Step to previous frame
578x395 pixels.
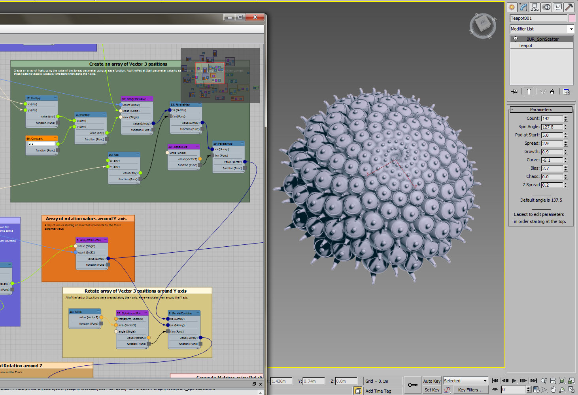click(x=505, y=381)
